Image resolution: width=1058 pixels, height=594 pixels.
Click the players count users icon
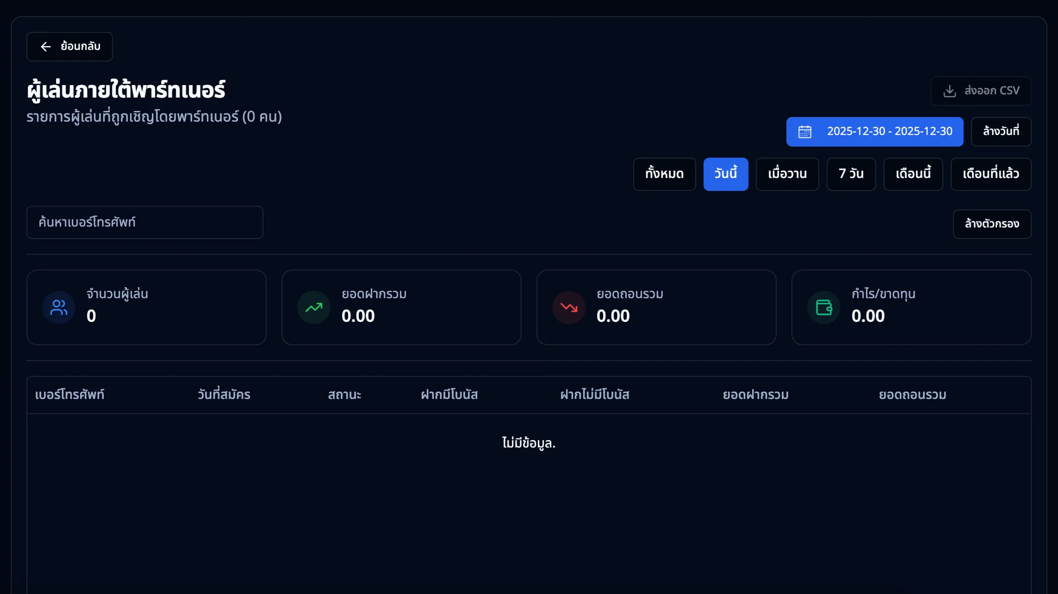coord(59,307)
